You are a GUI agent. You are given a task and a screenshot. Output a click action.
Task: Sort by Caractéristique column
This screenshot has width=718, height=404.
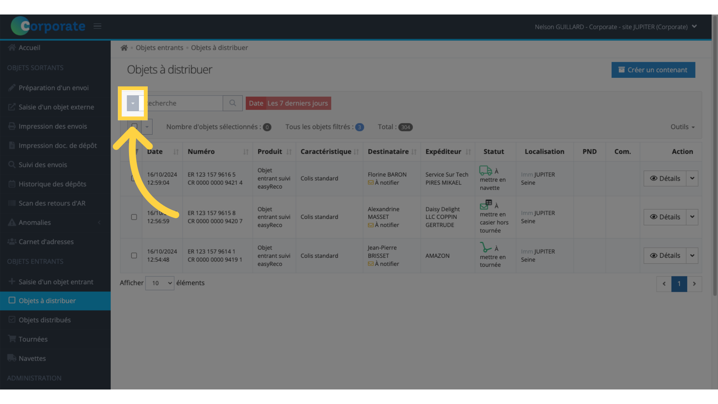[x=329, y=151]
